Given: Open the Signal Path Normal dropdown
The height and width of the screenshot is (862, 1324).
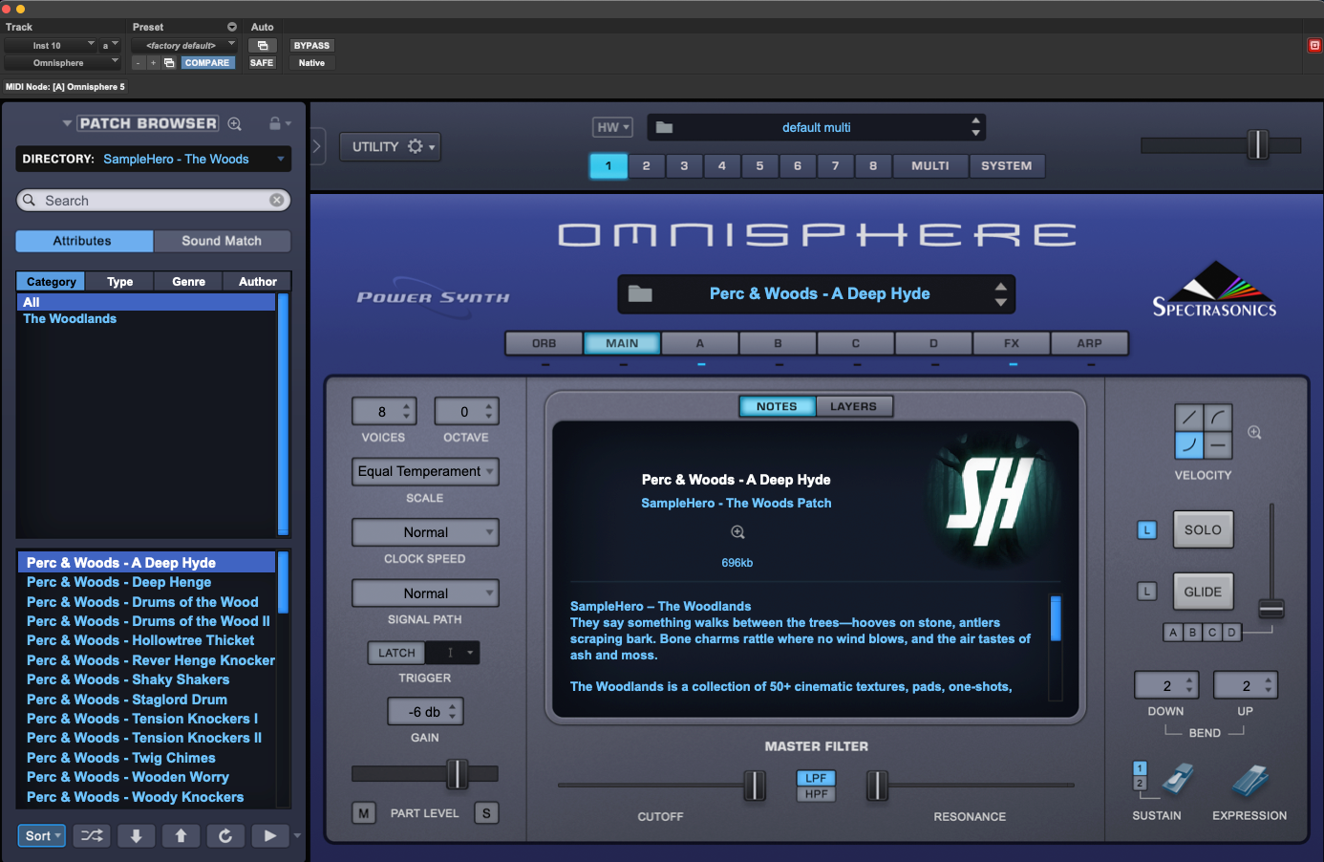Looking at the screenshot, I should [x=425, y=593].
